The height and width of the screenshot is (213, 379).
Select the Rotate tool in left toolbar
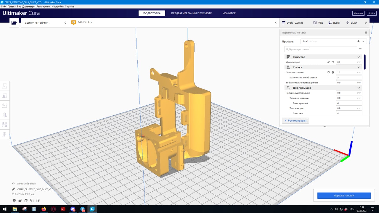click(5, 105)
